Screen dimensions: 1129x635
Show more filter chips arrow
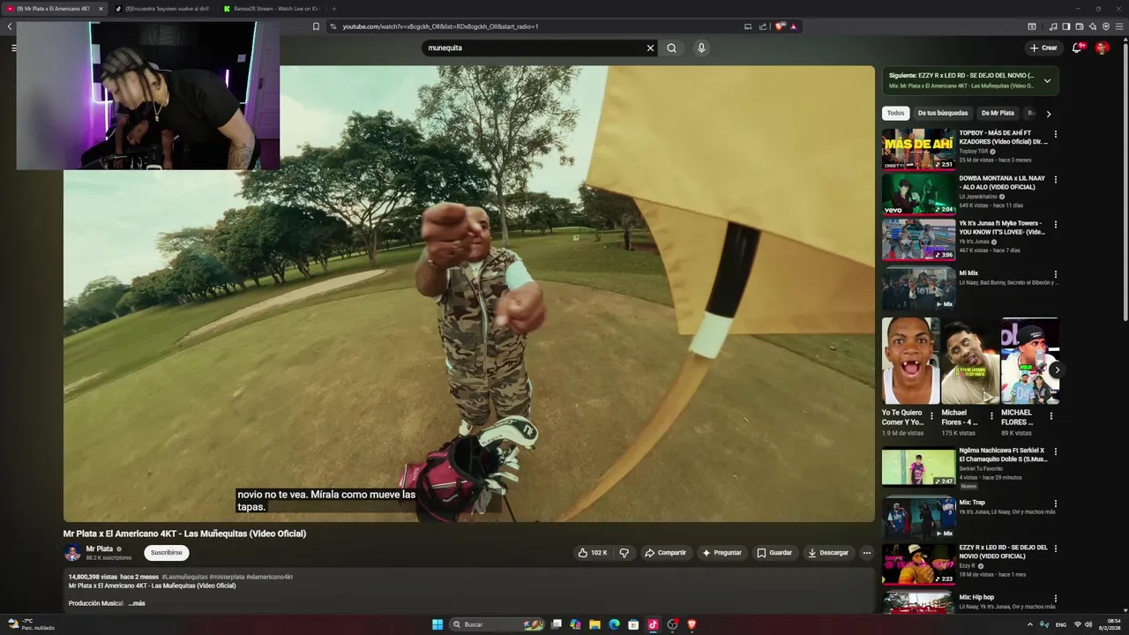pos(1048,114)
